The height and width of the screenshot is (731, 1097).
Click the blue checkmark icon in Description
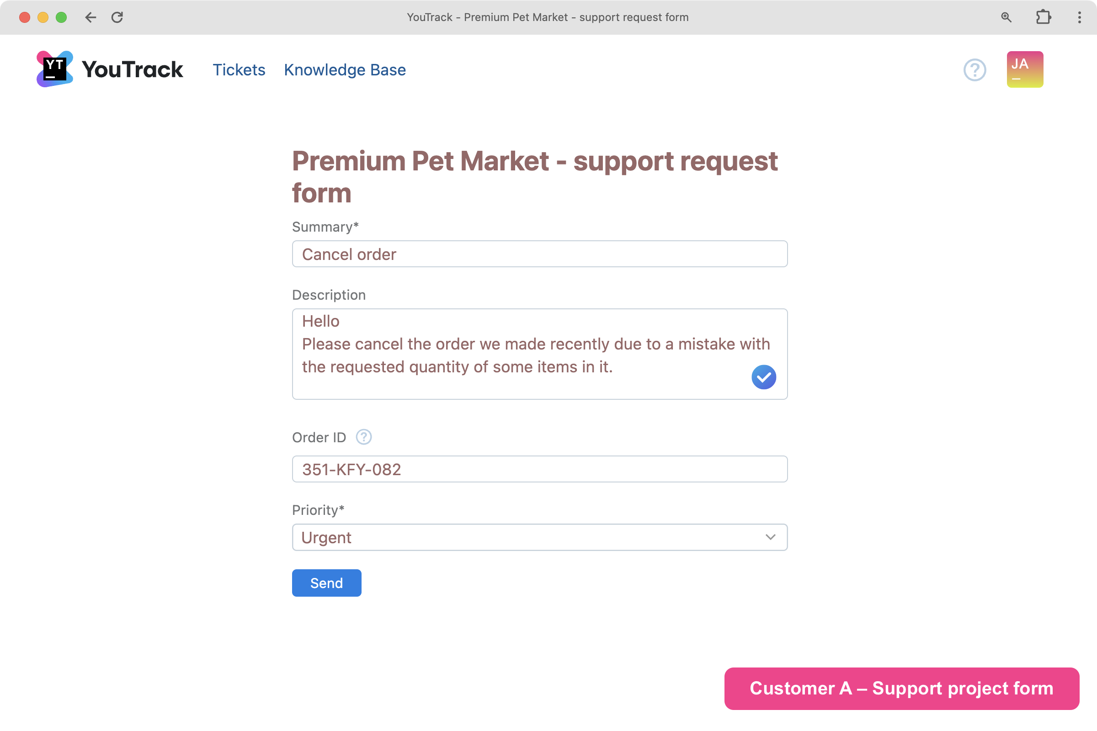pyautogui.click(x=763, y=376)
